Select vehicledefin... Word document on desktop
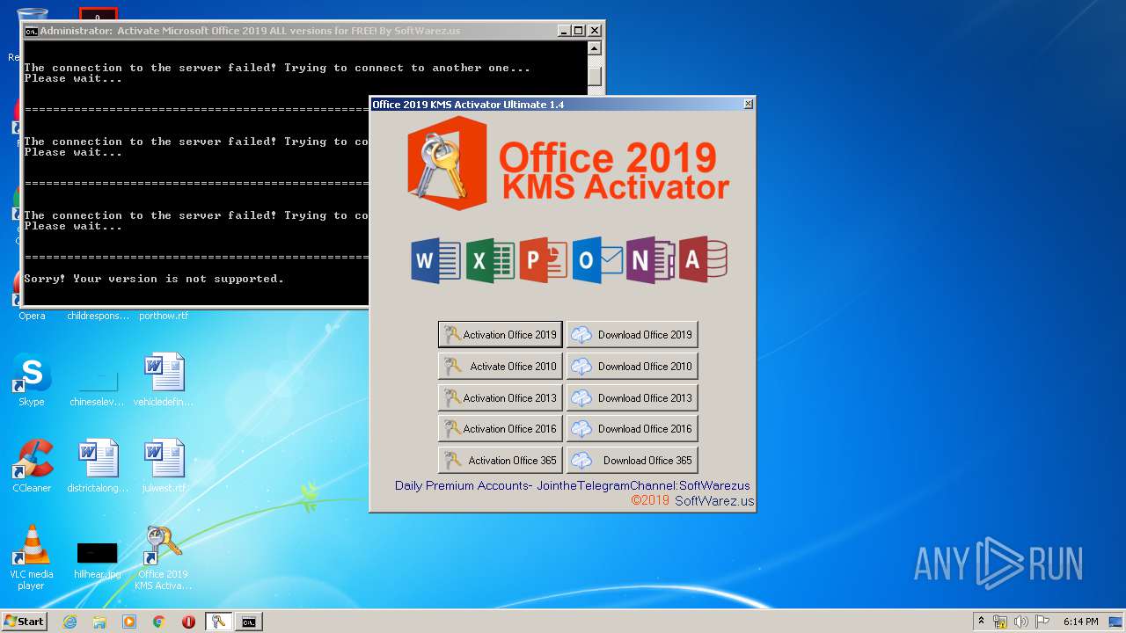This screenshot has height=633, width=1126. (164, 380)
